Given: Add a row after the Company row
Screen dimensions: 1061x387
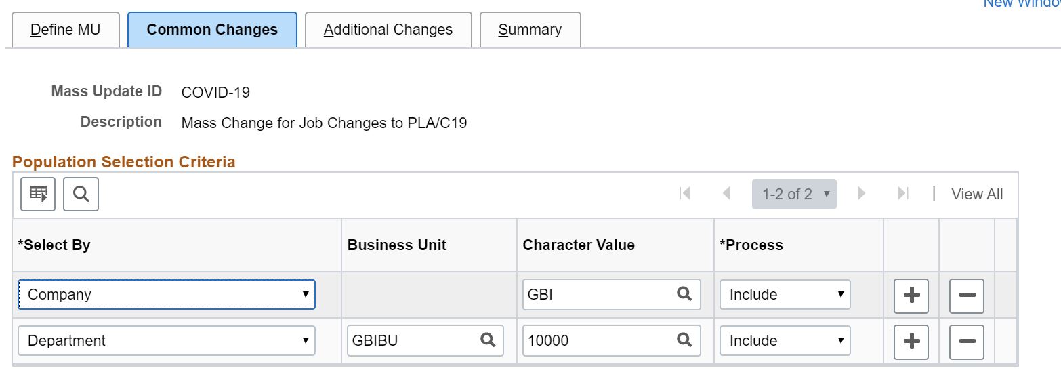Looking at the screenshot, I should [x=911, y=296].
